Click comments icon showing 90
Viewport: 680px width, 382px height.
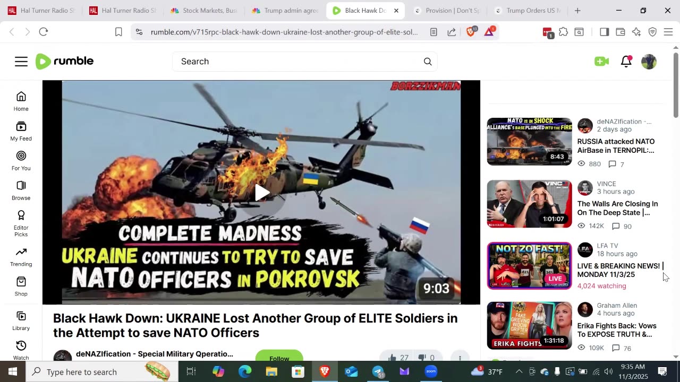(x=616, y=226)
